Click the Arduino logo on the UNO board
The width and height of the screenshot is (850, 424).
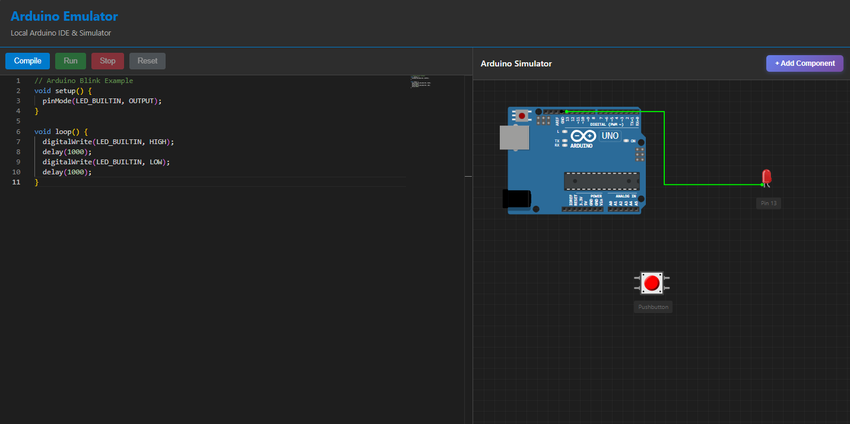pos(583,136)
